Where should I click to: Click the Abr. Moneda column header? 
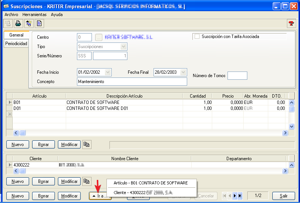pyautogui.click(x=256, y=96)
